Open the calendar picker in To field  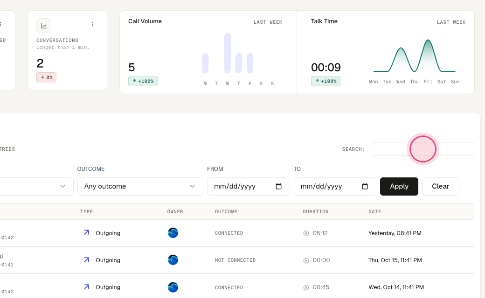click(x=365, y=186)
